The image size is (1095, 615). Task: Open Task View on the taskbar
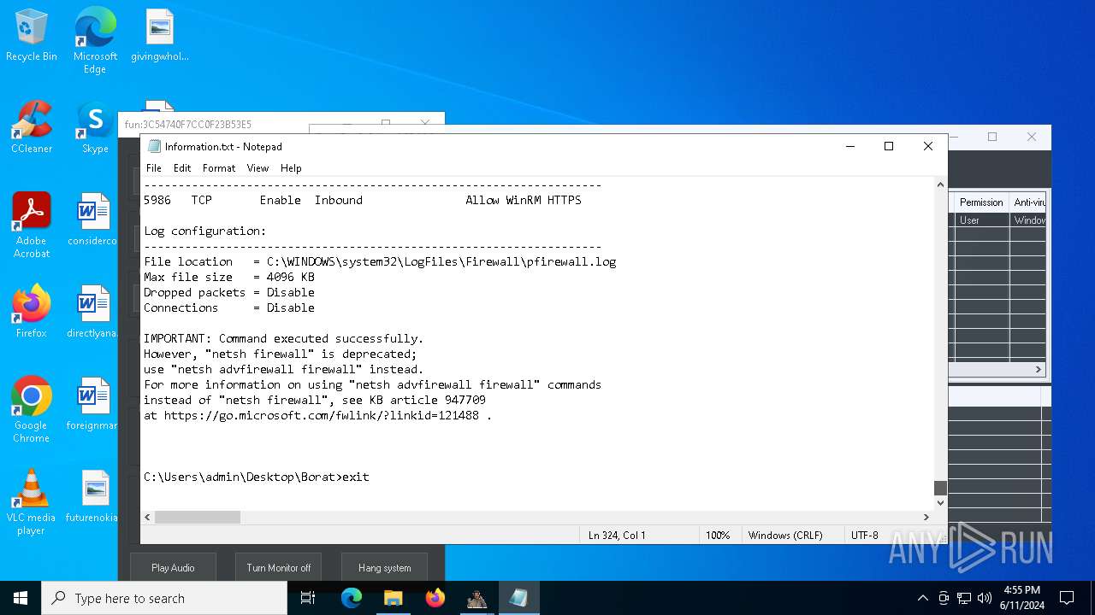click(309, 598)
